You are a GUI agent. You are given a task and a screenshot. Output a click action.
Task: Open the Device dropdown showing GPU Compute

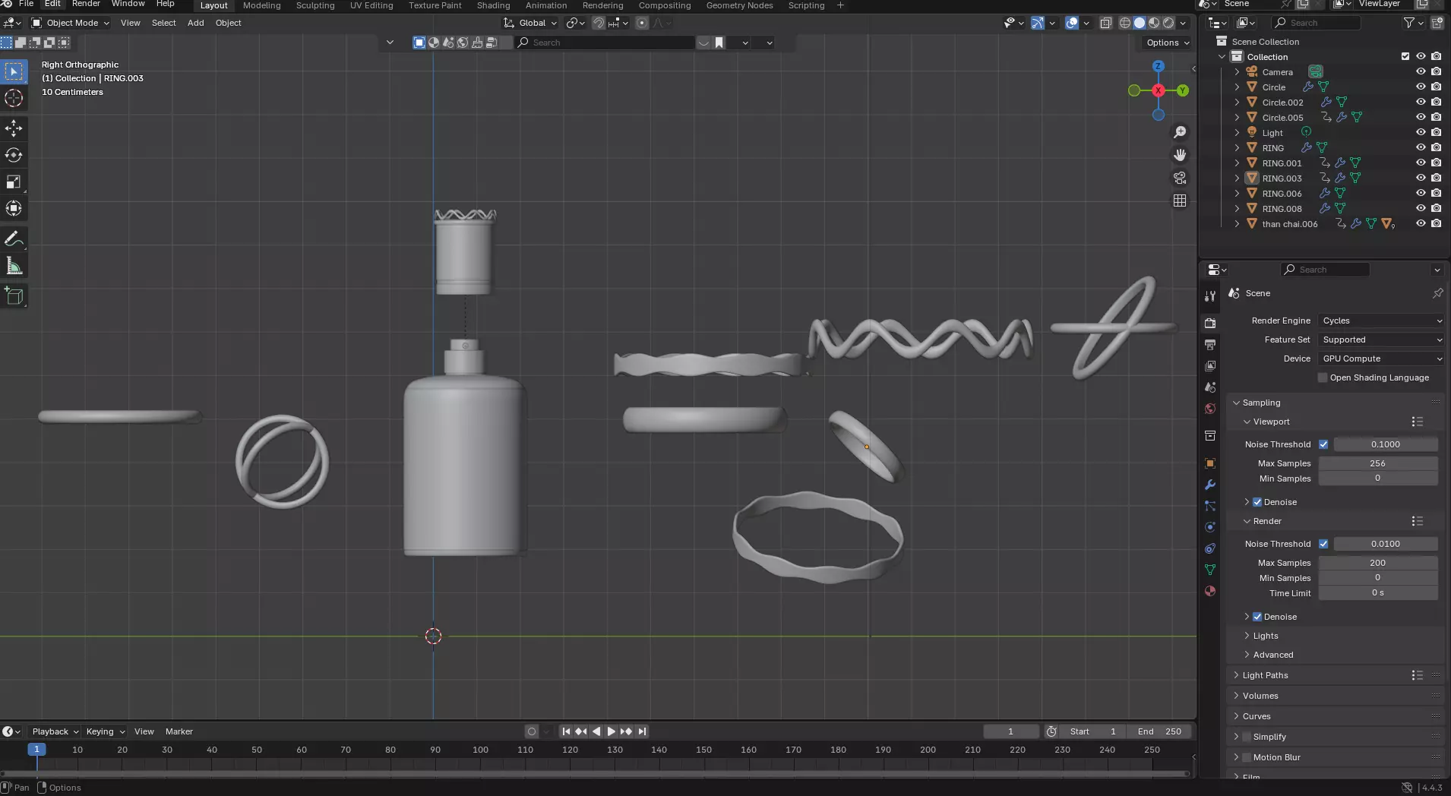coord(1381,359)
